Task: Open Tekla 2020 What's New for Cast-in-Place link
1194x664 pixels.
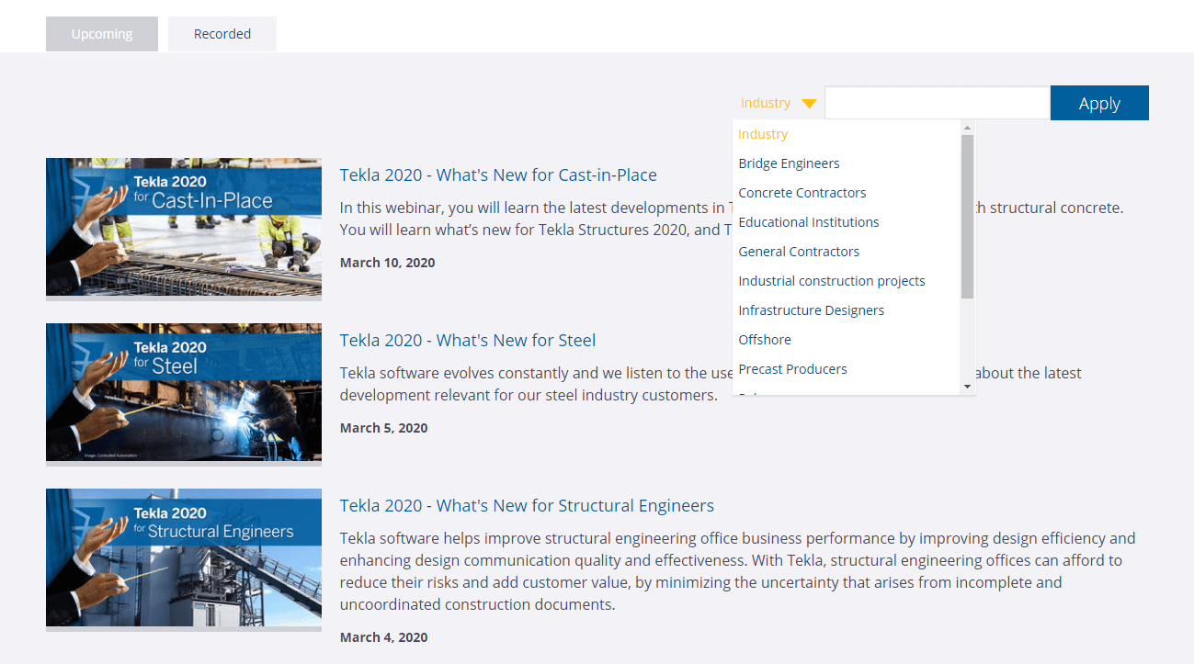Action: click(x=498, y=174)
